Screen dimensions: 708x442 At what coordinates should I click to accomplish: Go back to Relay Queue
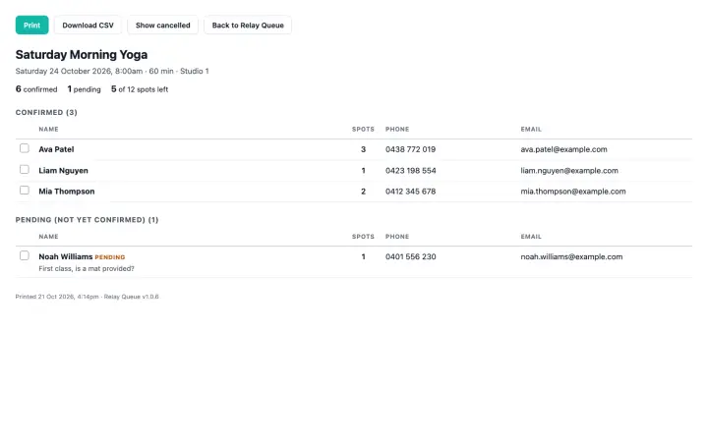pos(248,26)
